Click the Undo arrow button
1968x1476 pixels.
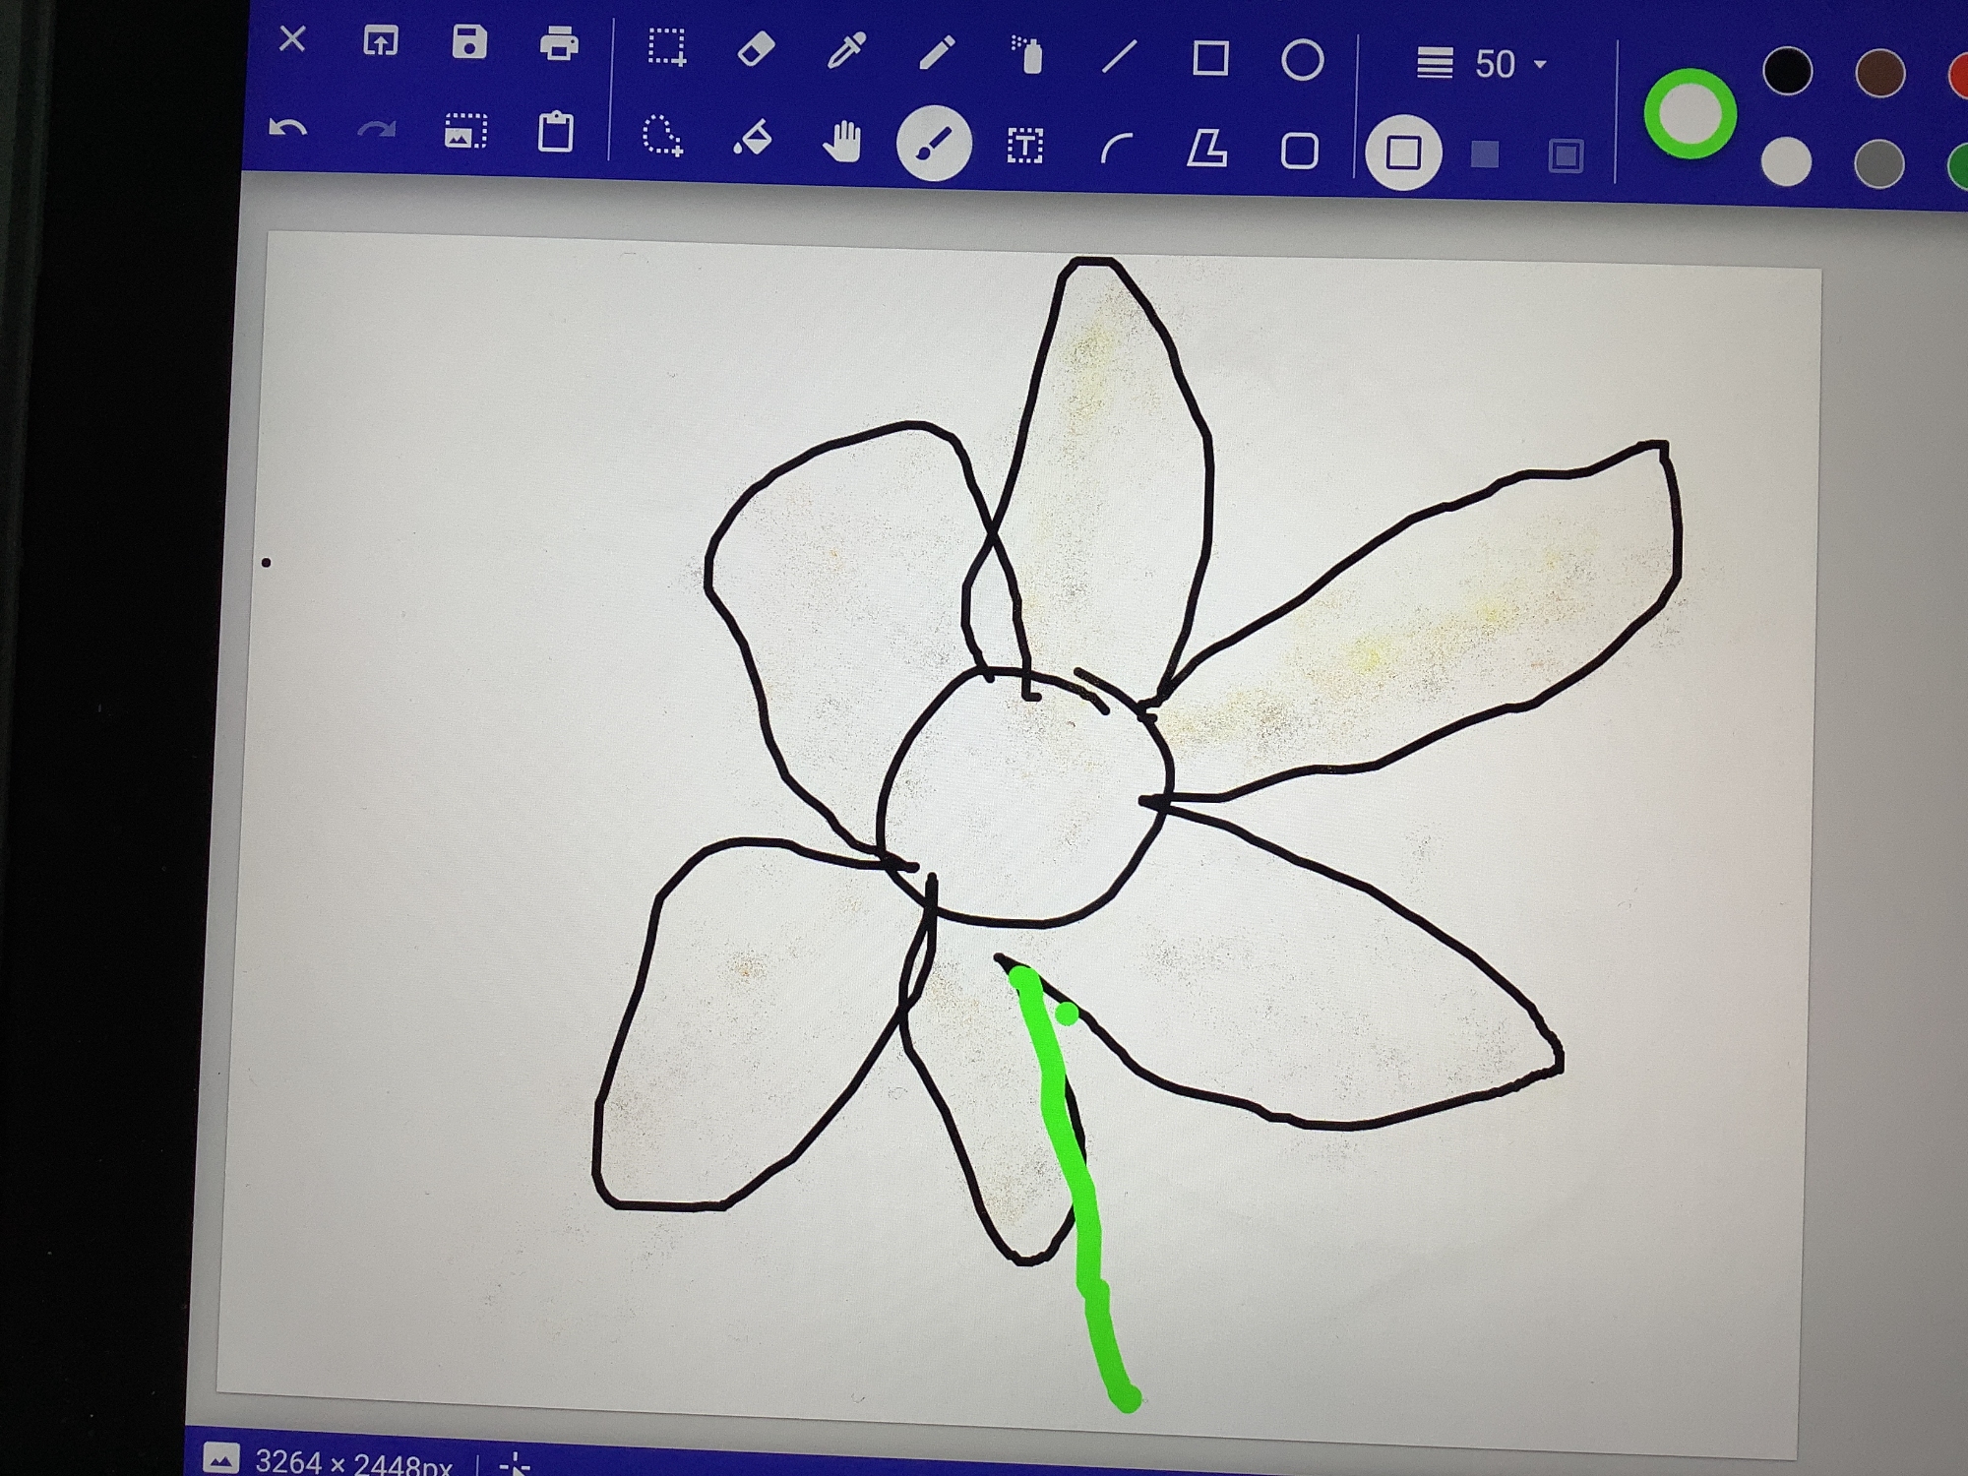287,129
